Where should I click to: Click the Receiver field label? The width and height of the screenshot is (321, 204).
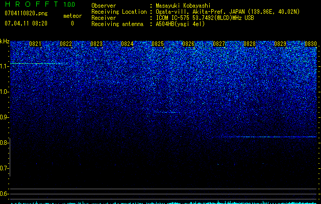[x=104, y=18]
